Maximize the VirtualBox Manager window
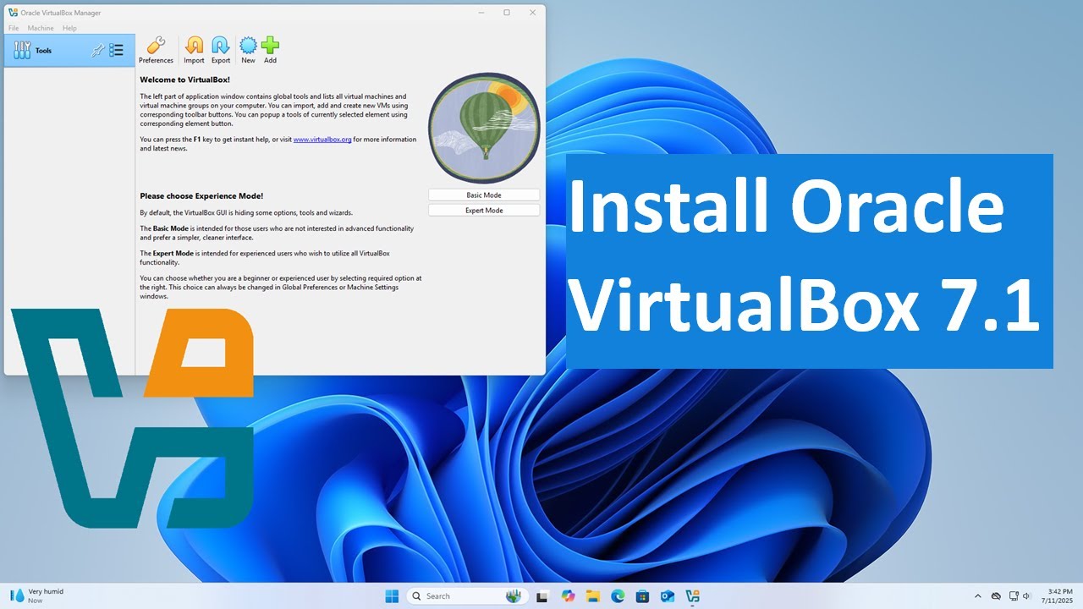1083x609 pixels. 507,13
